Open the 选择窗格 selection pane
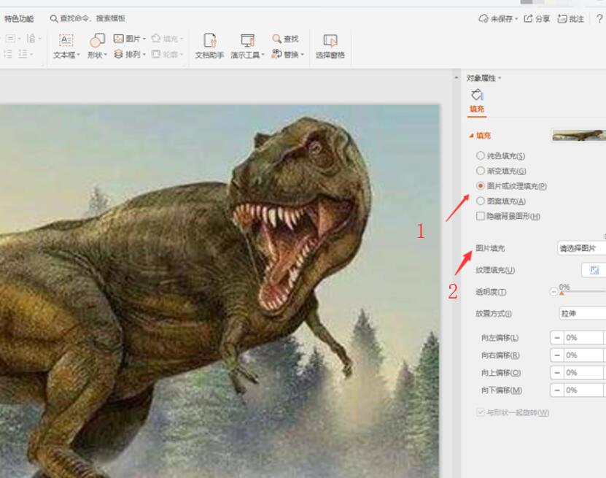606x478 pixels. 330,46
